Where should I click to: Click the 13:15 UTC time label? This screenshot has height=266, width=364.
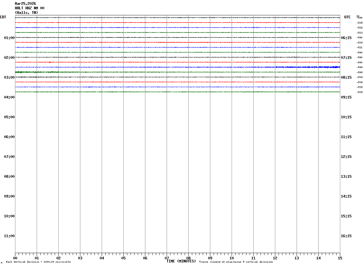pyautogui.click(x=346, y=177)
